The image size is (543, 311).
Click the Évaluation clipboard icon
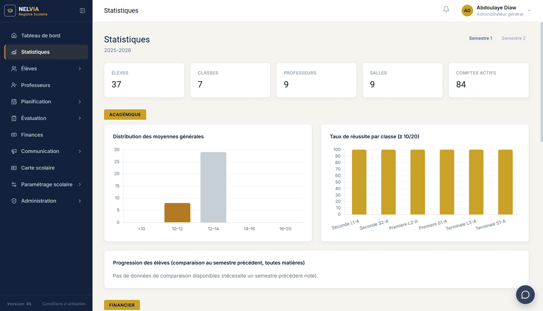pyautogui.click(x=14, y=118)
